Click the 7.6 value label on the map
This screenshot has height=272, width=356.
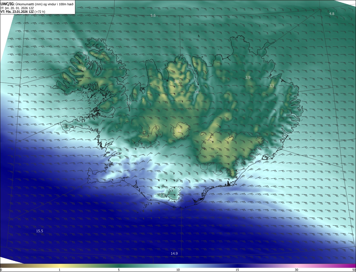click(x=197, y=92)
